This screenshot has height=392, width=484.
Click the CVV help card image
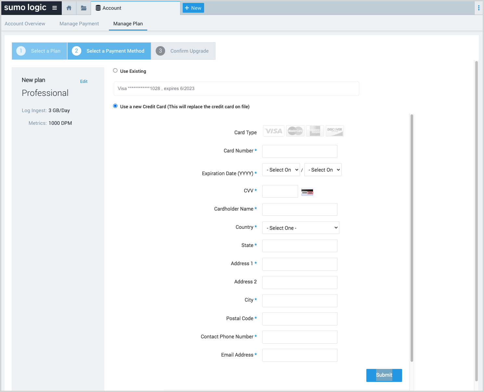[x=307, y=192]
